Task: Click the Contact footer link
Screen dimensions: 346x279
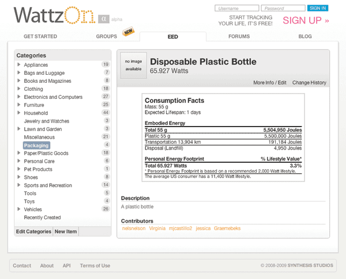Action: point(22,266)
